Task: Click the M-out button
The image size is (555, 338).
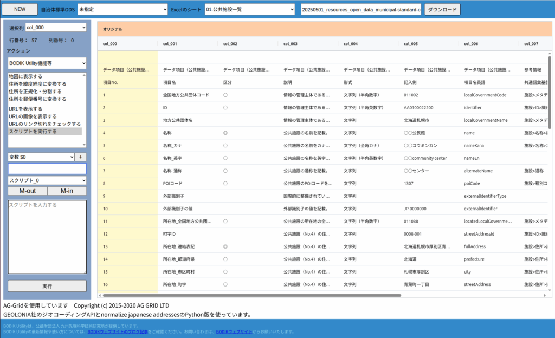Action: tap(27, 191)
